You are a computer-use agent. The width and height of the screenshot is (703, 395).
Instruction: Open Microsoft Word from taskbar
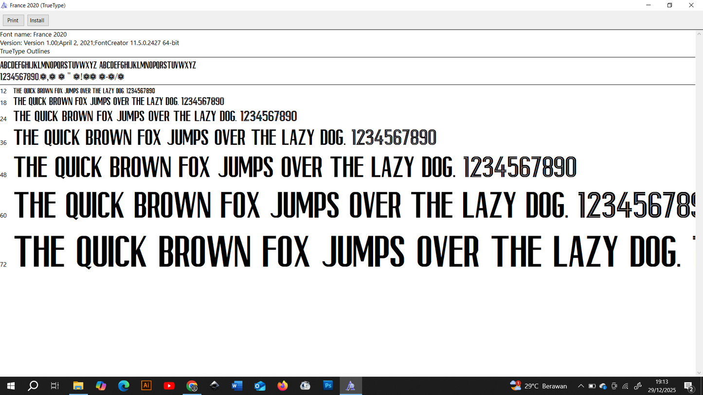(x=237, y=386)
